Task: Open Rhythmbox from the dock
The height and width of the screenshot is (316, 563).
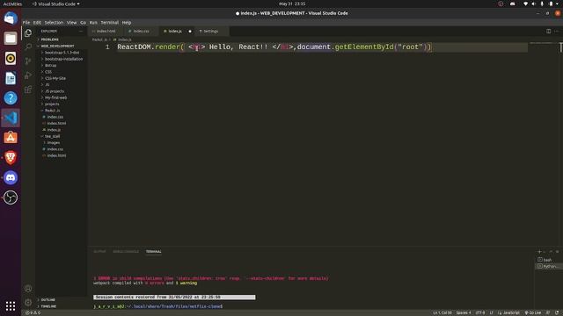Action: tap(11, 58)
